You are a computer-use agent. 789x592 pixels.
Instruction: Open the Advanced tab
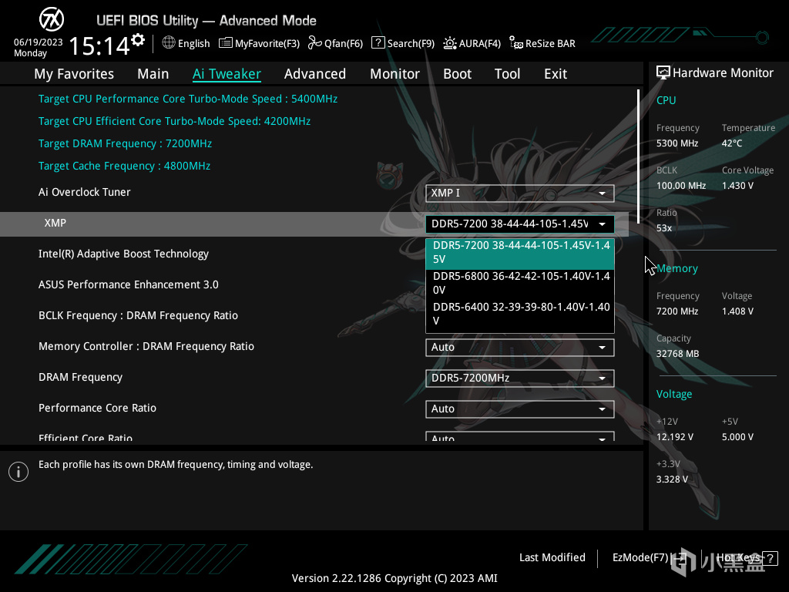click(315, 74)
